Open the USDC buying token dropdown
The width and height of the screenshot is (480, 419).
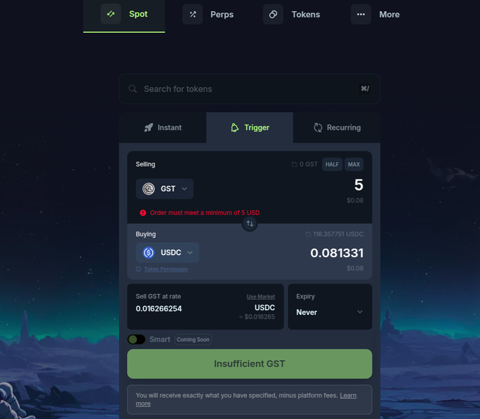click(168, 253)
